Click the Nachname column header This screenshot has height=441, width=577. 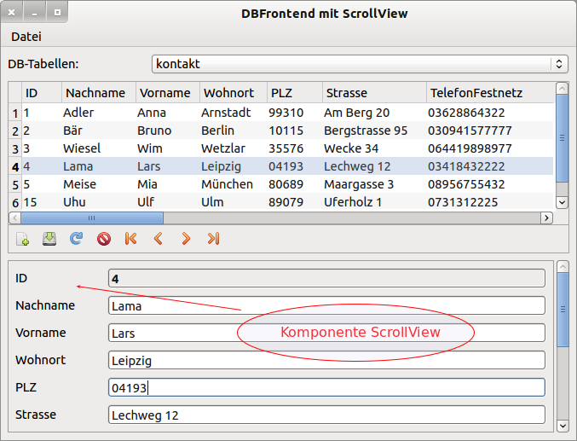pyautogui.click(x=95, y=93)
